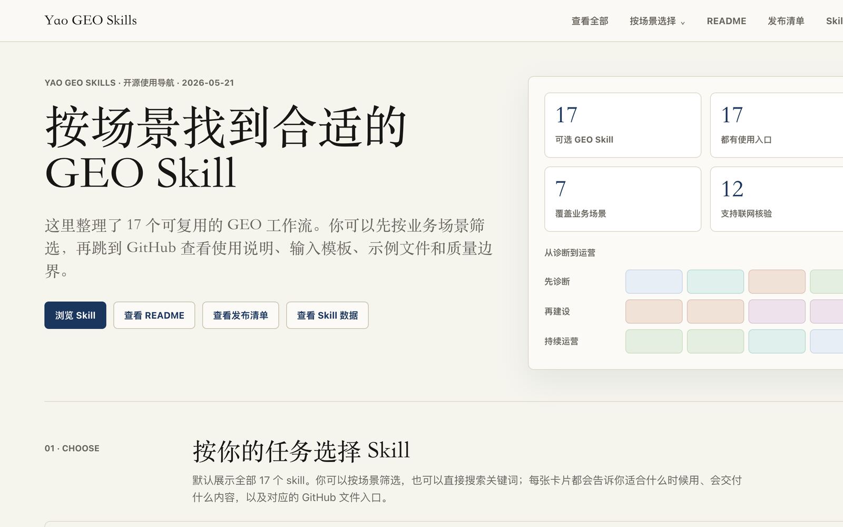Expand the 按场景选择 dropdown menu
Image resolution: width=843 pixels, height=527 pixels.
(x=657, y=21)
